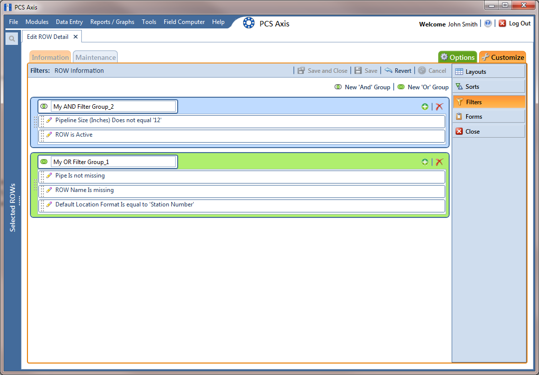
Task: Expand the Selected ROWs side panel
Action: 13,207
